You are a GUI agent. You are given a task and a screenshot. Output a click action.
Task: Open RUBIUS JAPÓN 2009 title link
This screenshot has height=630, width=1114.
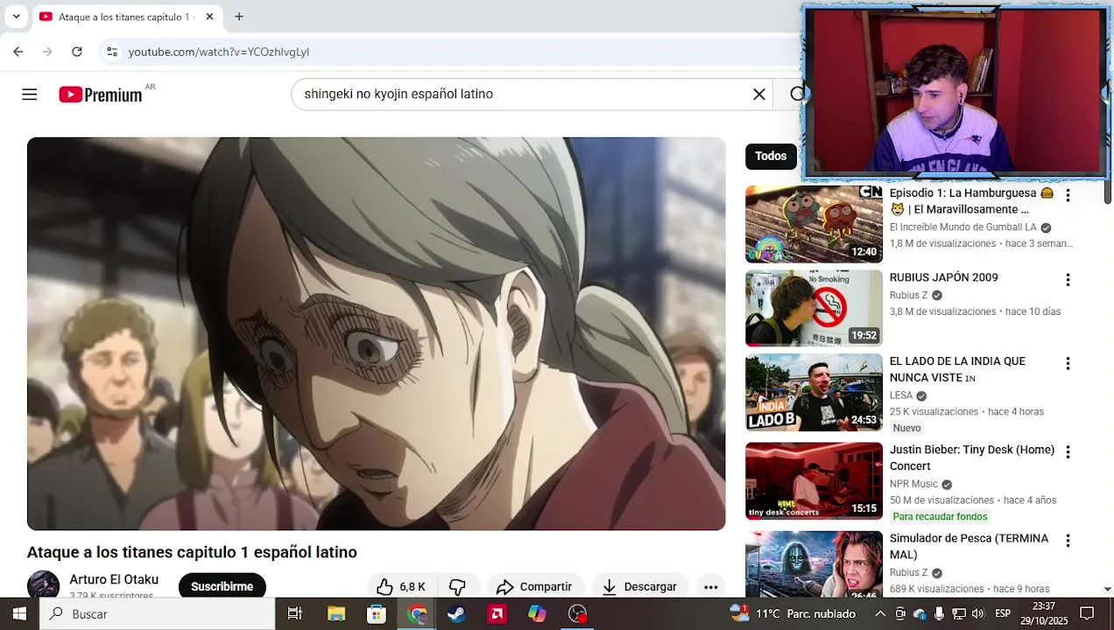click(944, 277)
